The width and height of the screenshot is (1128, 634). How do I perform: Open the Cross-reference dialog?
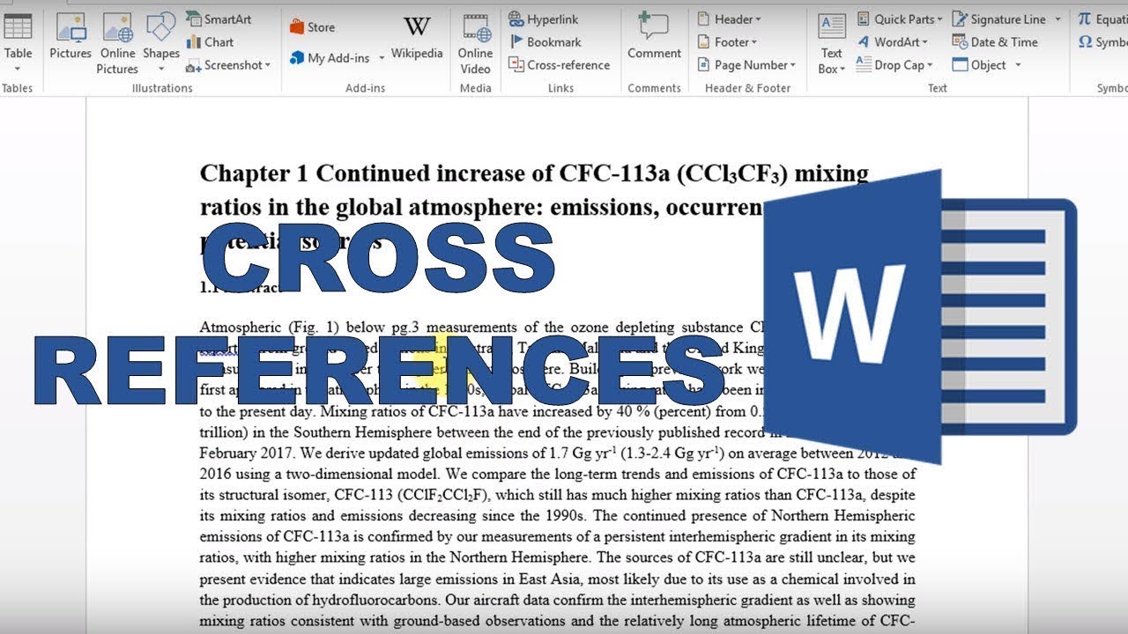click(x=560, y=65)
